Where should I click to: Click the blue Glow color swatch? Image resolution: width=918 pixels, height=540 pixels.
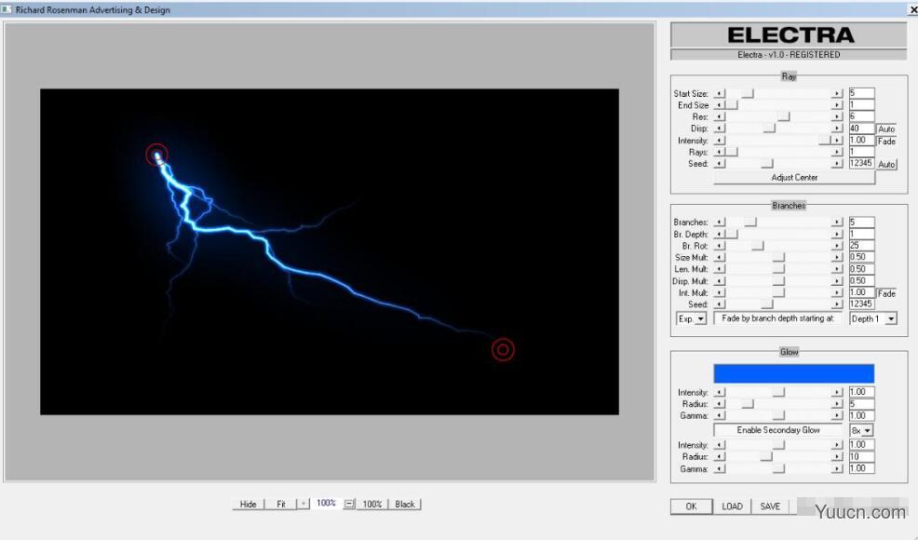pos(794,373)
